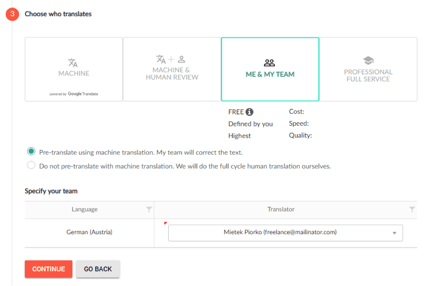Select the MACHINE translation card

74,69
